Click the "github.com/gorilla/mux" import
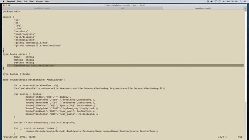The image size is (249, 140). [x=31, y=43]
